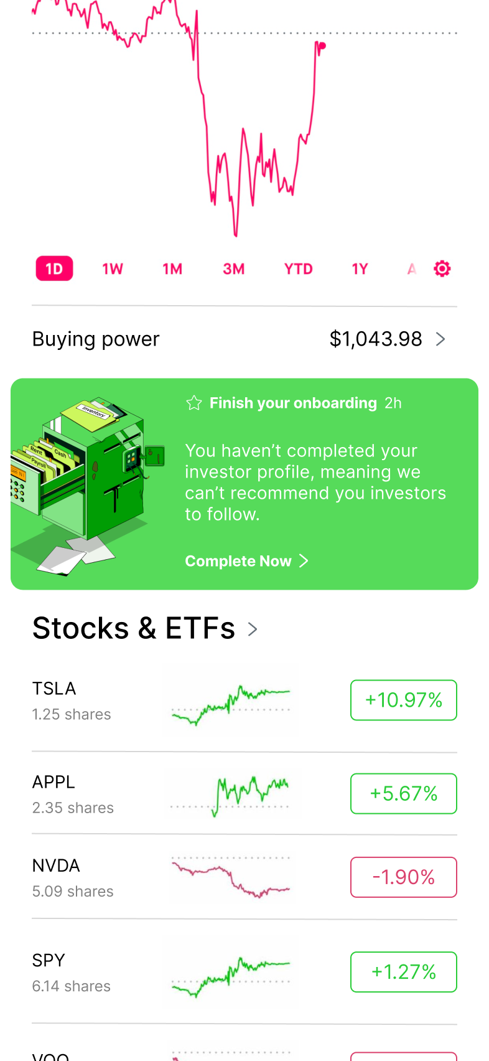Viewport: 489px width, 1061px height.
Task: Open chart settings gear icon
Action: [442, 269]
